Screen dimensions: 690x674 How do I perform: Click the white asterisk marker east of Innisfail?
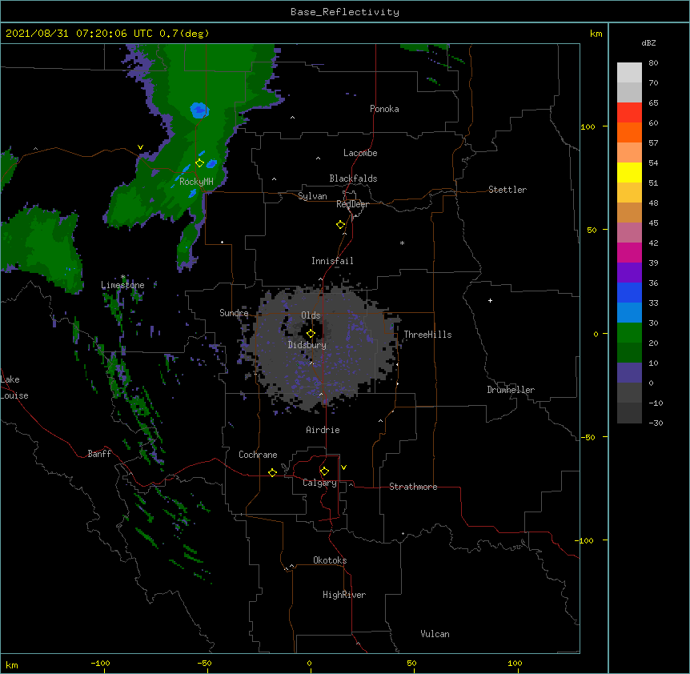click(402, 243)
